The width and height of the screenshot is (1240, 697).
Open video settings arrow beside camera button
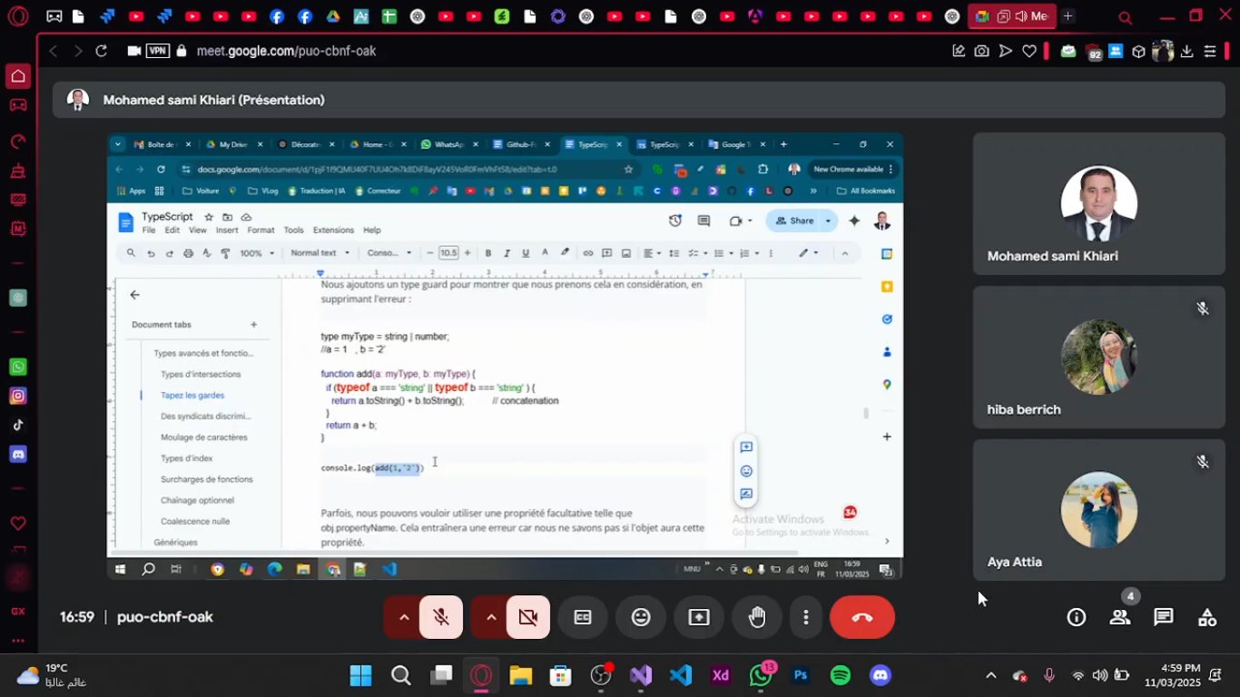[491, 617]
